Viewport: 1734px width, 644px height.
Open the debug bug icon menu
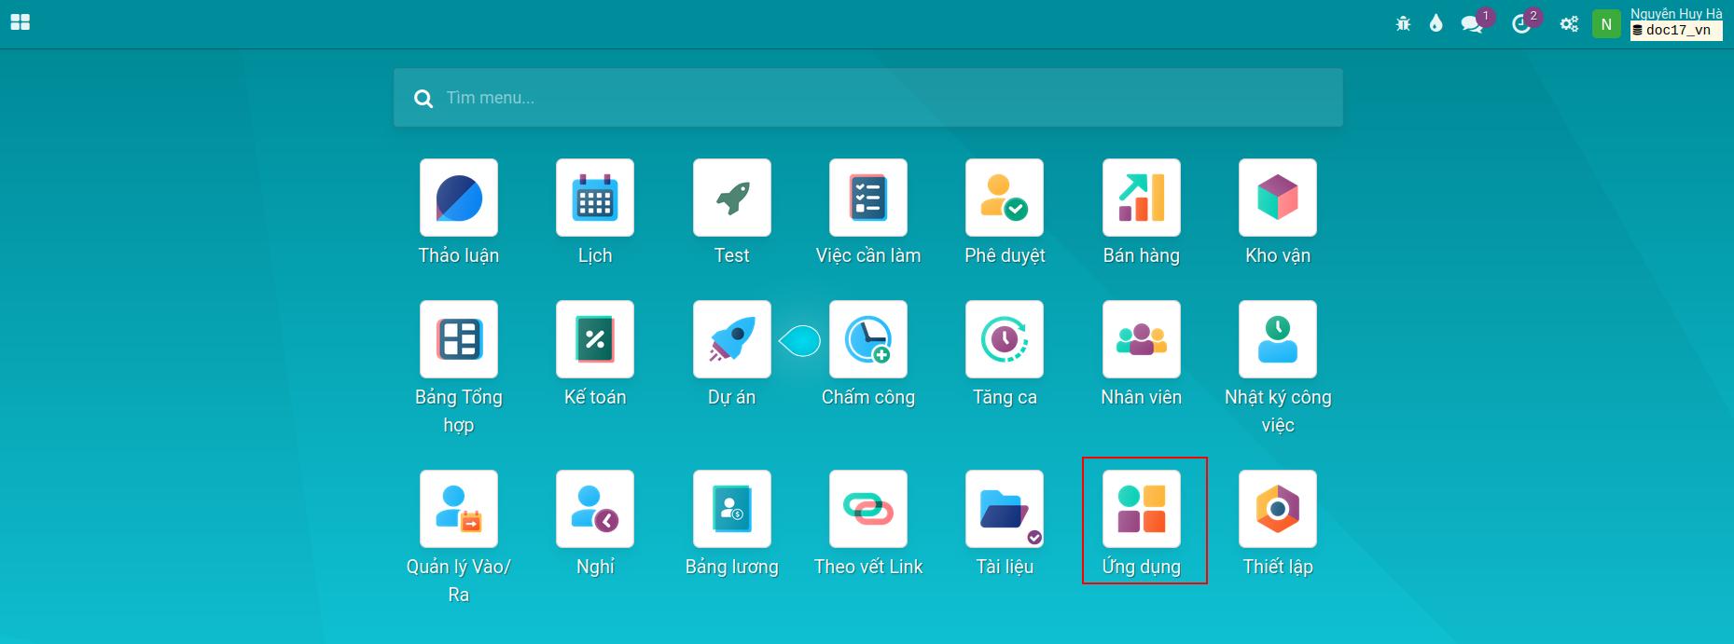[1403, 24]
